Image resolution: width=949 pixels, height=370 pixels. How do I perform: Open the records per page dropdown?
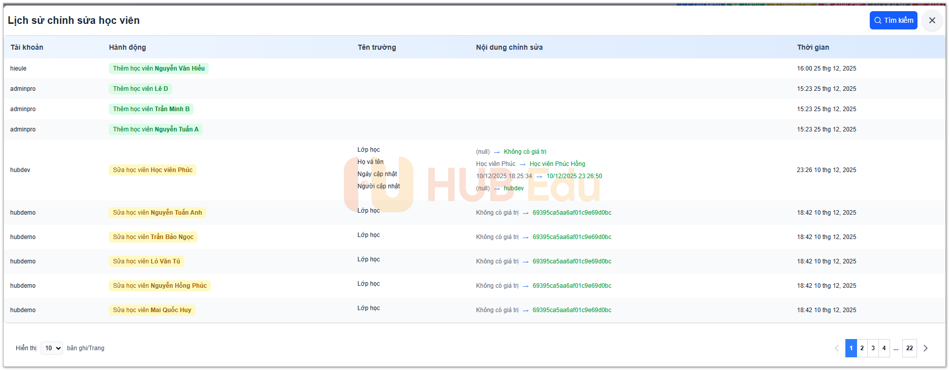click(52, 348)
